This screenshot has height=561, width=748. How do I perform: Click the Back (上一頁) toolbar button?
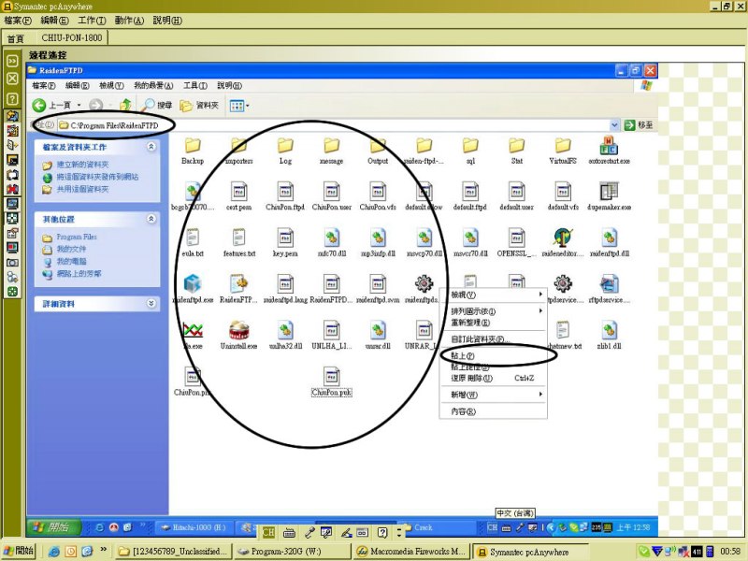pos(51,105)
